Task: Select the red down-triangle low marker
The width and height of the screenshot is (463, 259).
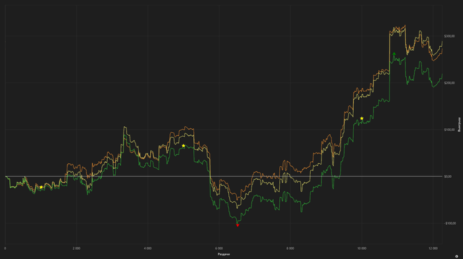Action: pos(237,225)
